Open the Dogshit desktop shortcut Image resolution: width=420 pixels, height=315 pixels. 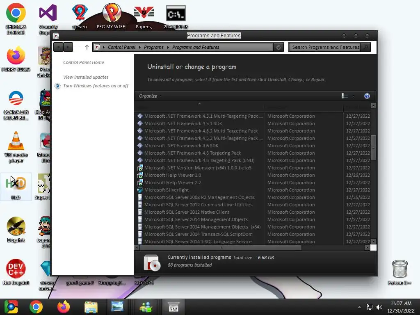[16, 229]
